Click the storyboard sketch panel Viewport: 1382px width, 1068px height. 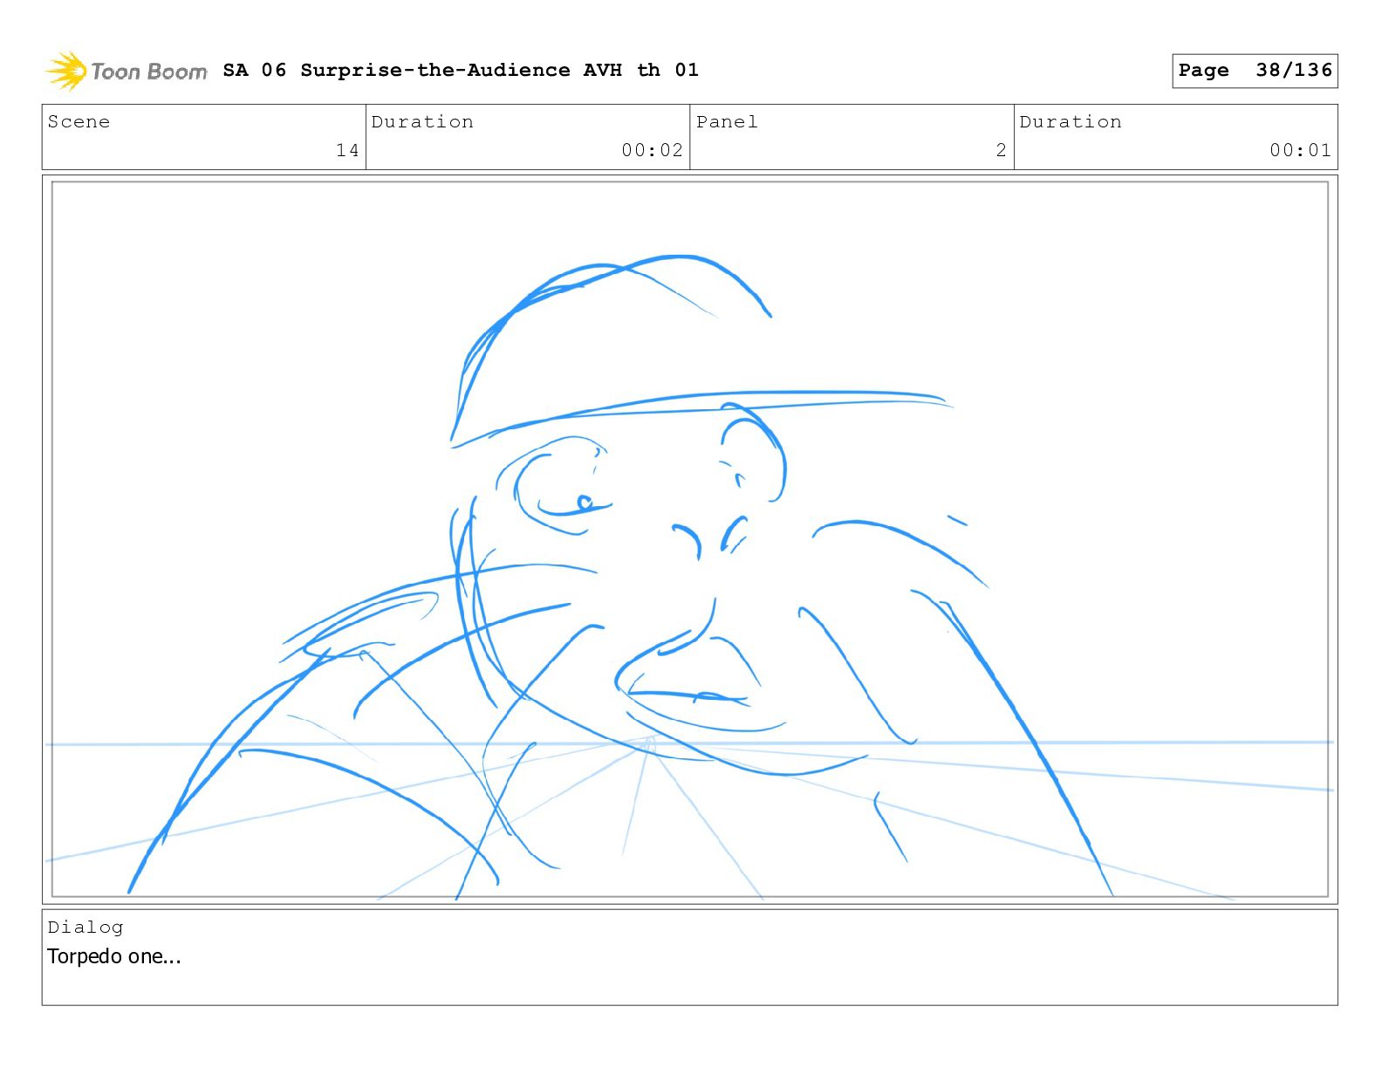tap(689, 539)
